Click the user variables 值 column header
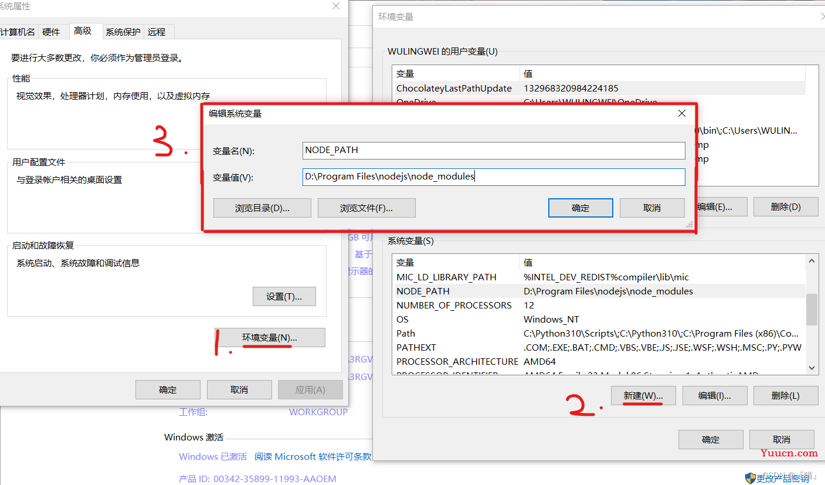This screenshot has width=825, height=485. pos(663,73)
